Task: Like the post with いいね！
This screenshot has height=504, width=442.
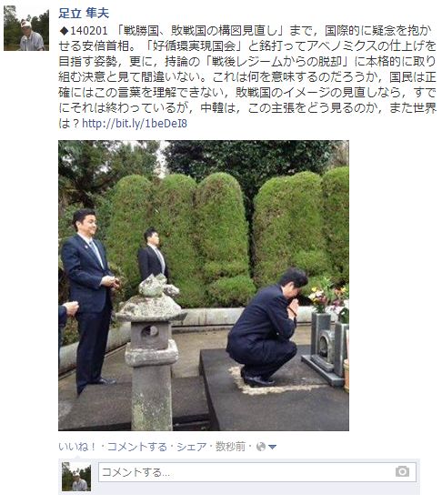Action: click(x=77, y=447)
